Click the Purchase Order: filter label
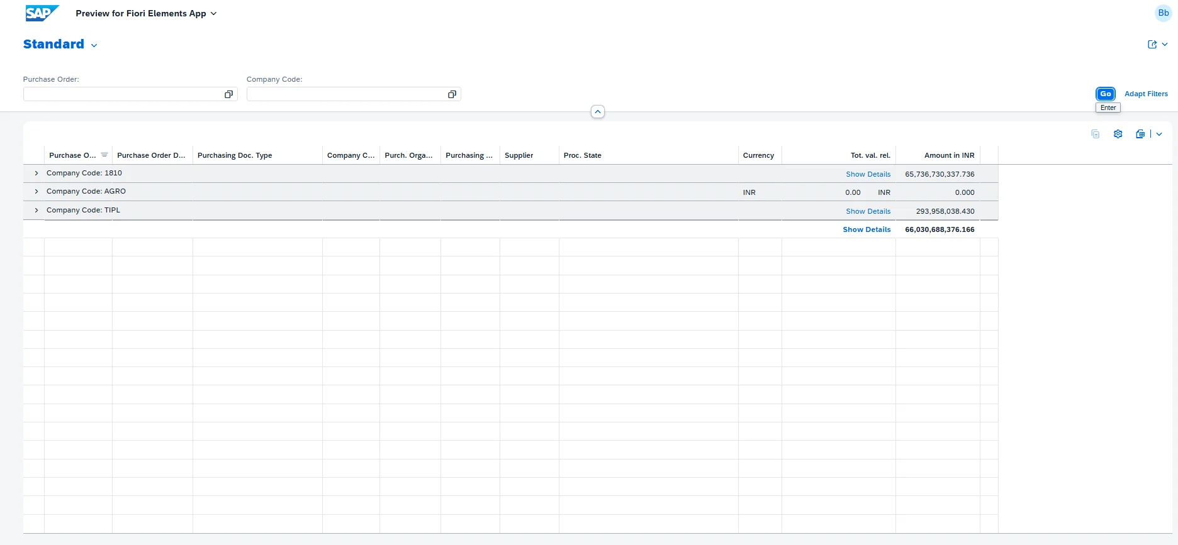This screenshot has width=1178, height=545. (51, 79)
